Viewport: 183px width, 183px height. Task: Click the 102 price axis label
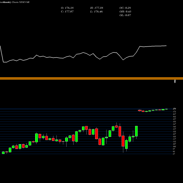point(175,146)
